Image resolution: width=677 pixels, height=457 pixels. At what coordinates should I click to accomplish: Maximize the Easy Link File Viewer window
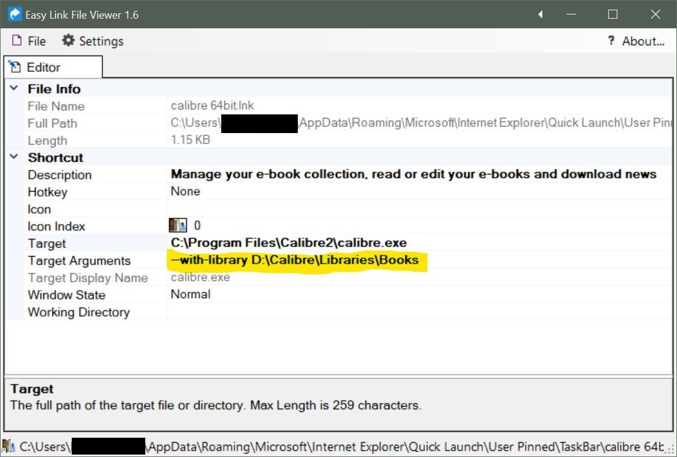(612, 14)
